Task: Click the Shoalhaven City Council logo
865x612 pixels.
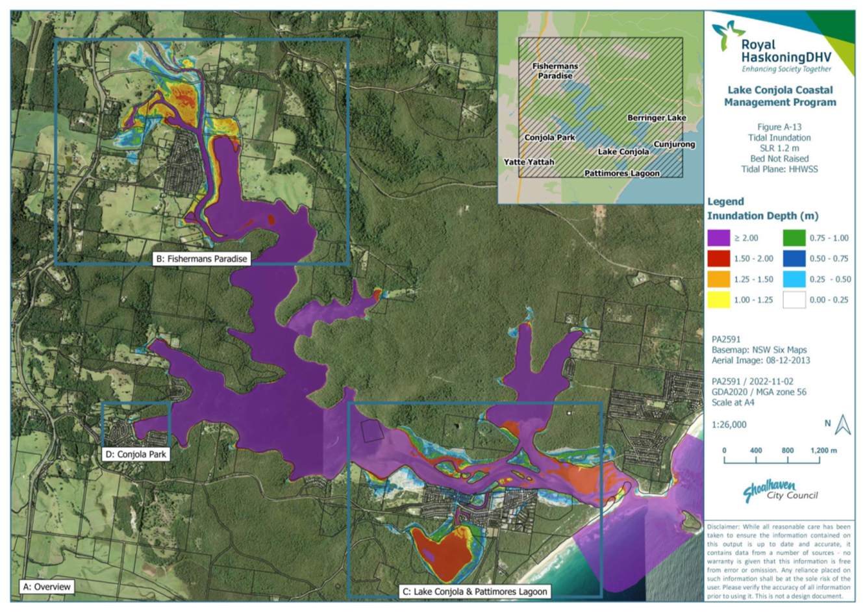Action: [x=780, y=492]
